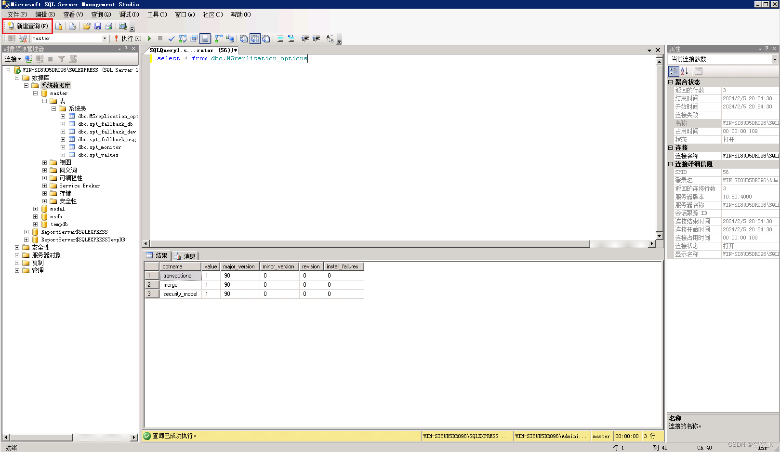Click the 新建查询(N) button
This screenshot has height=452, width=780.
click(27, 26)
